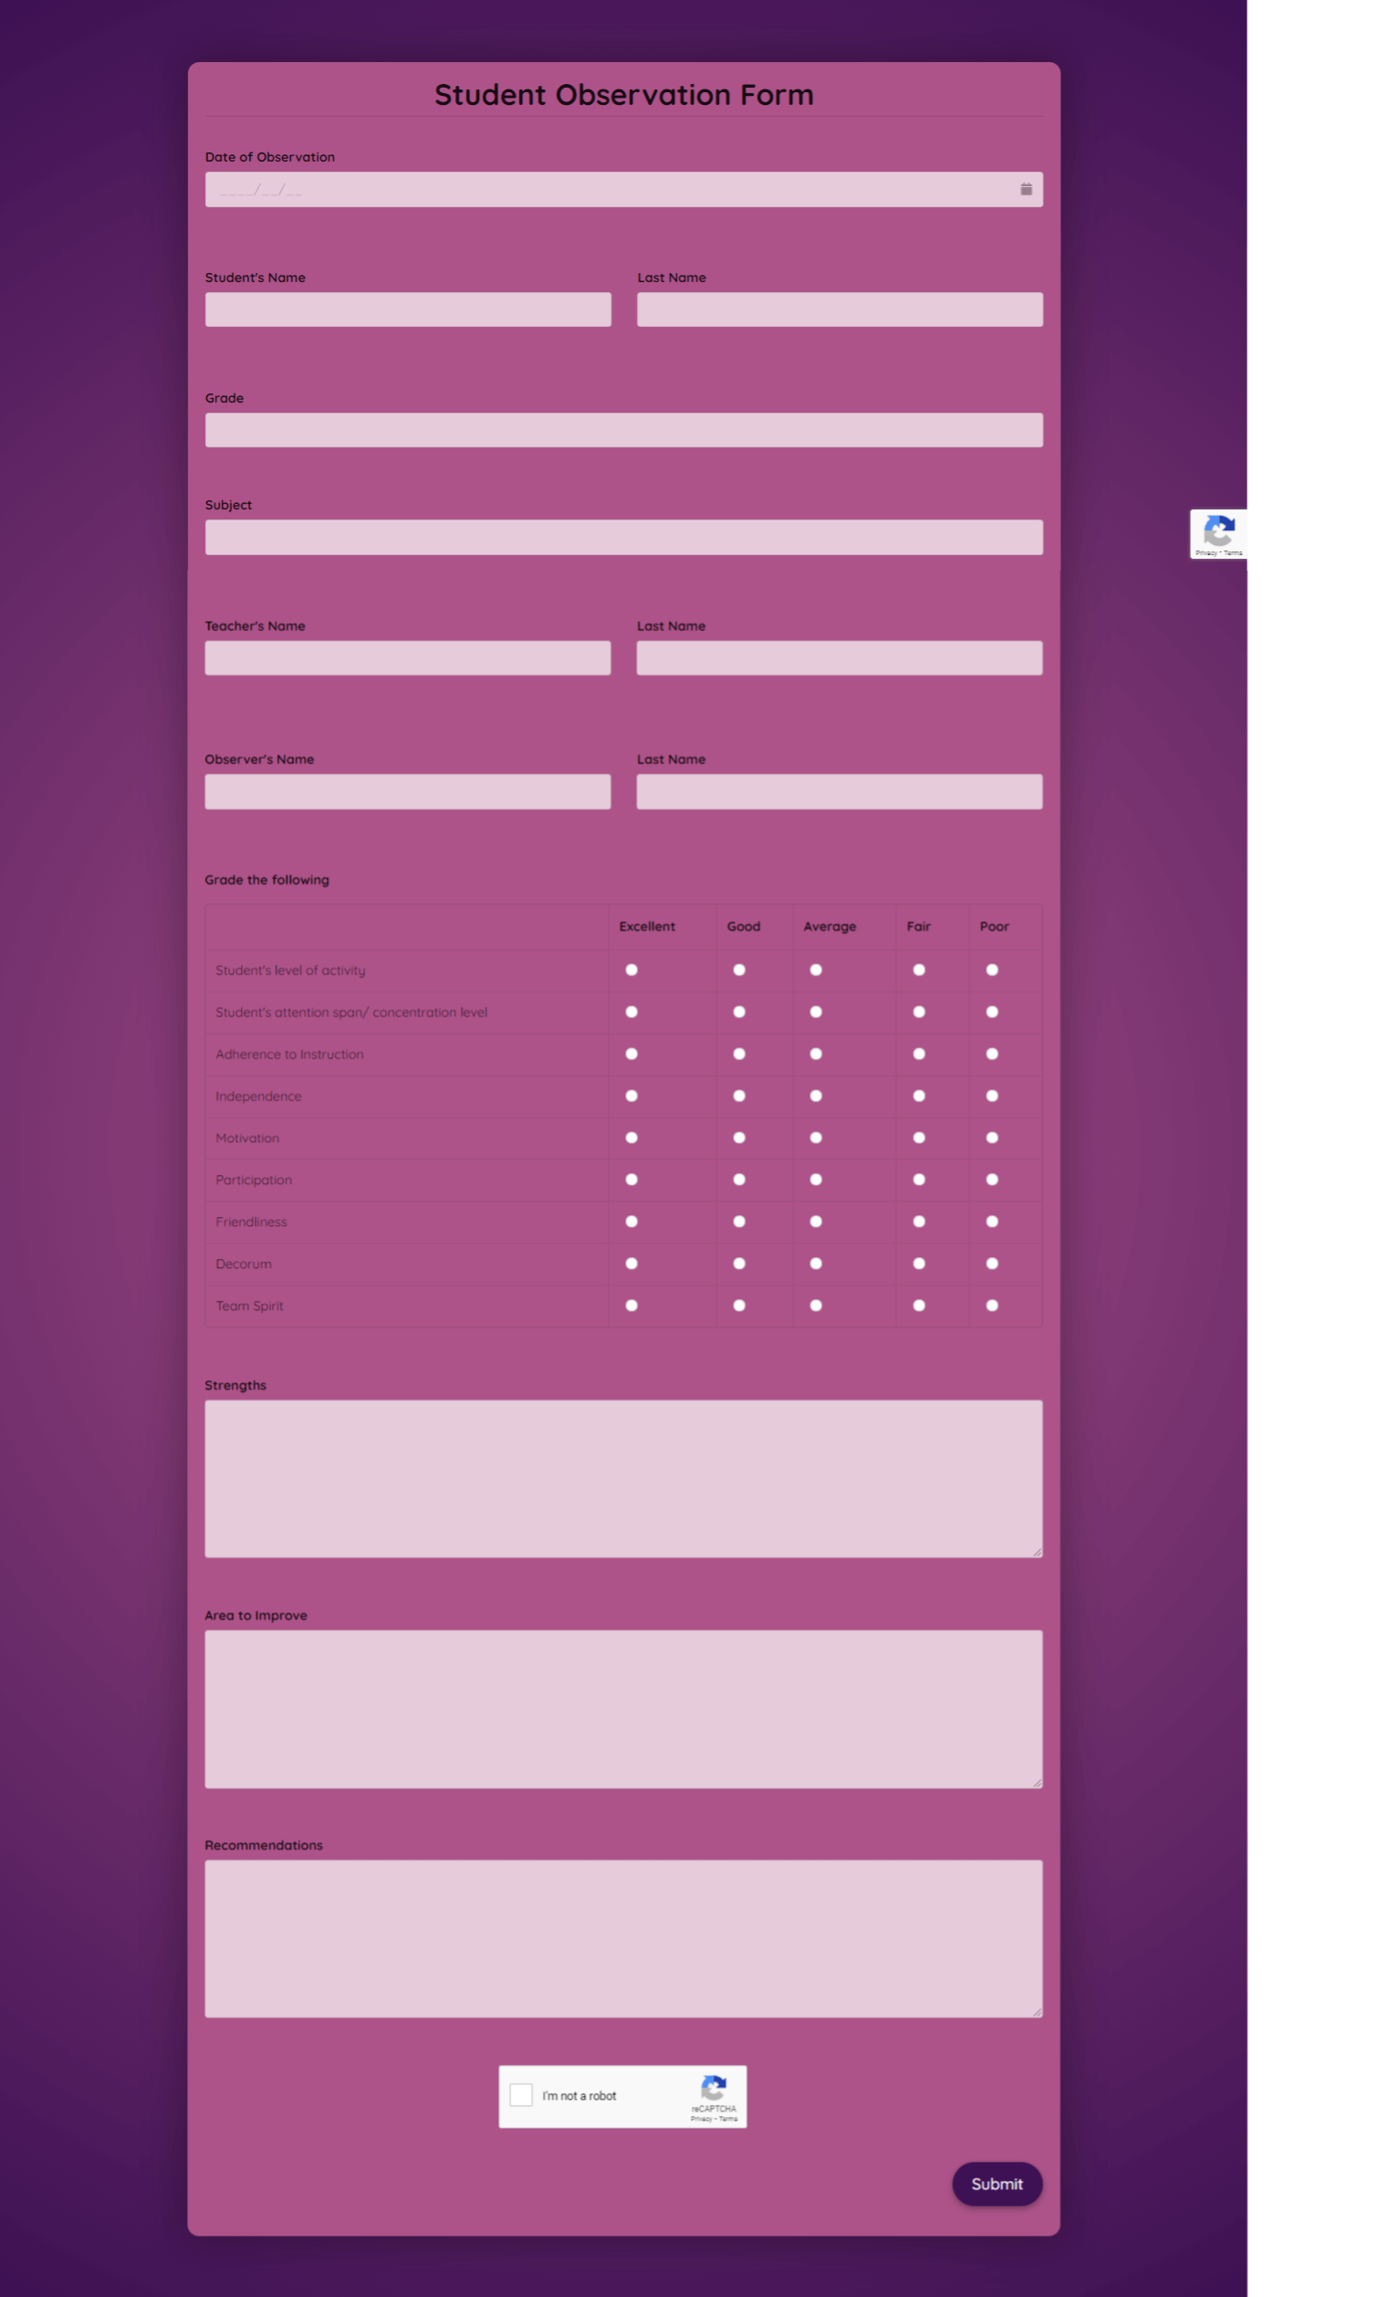This screenshot has height=2297, width=1398.
Task: Mark Adherence to Instruction as Excellent
Action: pyautogui.click(x=631, y=1054)
